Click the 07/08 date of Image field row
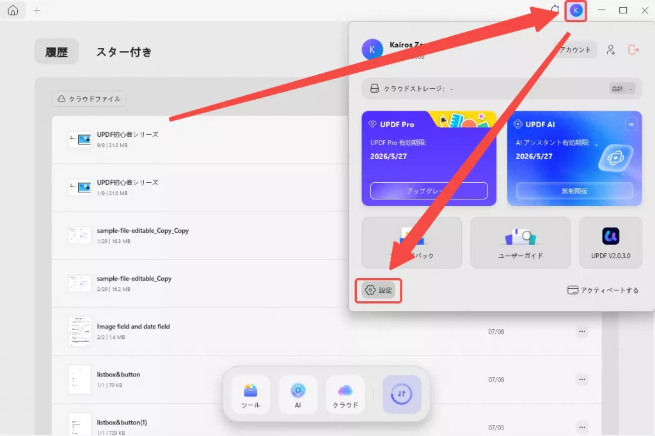This screenshot has height=436, width=655. 496,332
